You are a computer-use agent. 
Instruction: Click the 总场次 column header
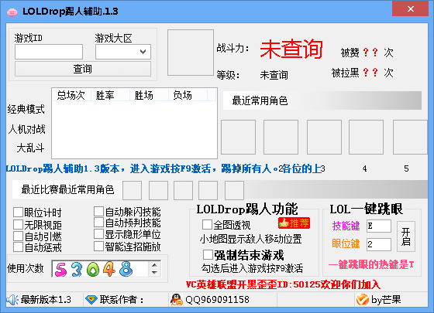[x=71, y=95]
